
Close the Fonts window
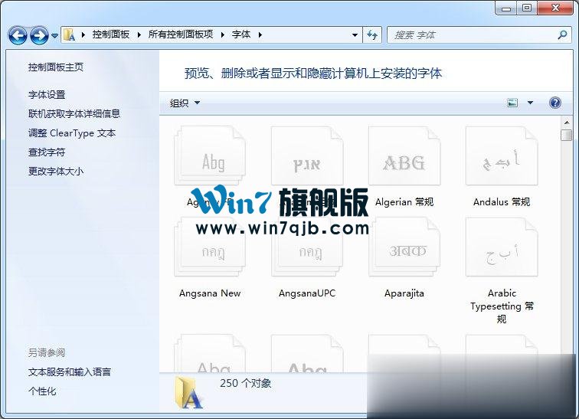(x=555, y=8)
